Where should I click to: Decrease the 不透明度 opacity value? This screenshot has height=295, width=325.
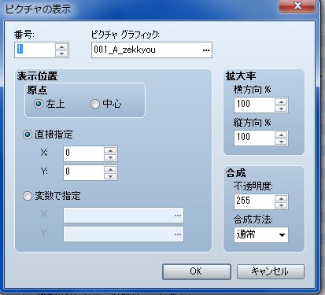click(x=281, y=205)
